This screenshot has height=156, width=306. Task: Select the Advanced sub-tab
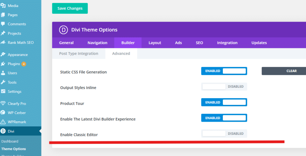point(121,53)
